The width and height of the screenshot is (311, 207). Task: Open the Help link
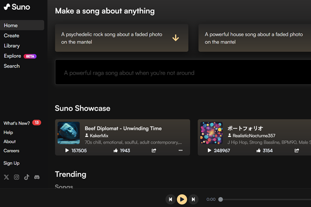[x=8, y=132]
